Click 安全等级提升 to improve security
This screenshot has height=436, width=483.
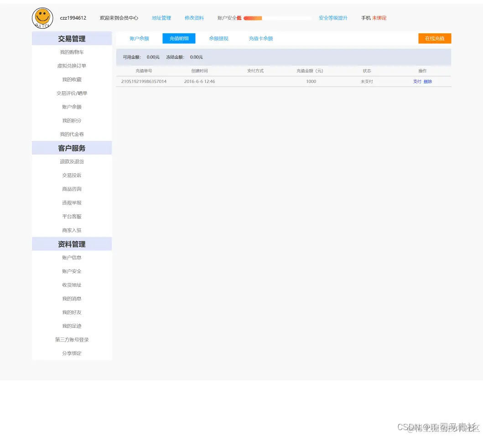333,18
